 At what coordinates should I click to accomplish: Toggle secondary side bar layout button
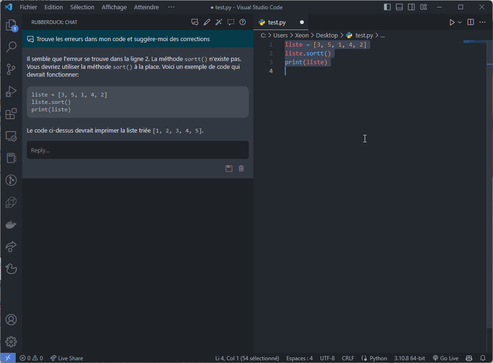click(411, 7)
